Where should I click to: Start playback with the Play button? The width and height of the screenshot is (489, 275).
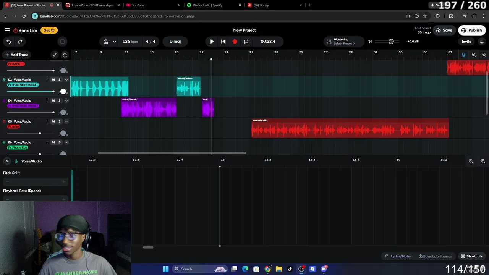pyautogui.click(x=212, y=41)
